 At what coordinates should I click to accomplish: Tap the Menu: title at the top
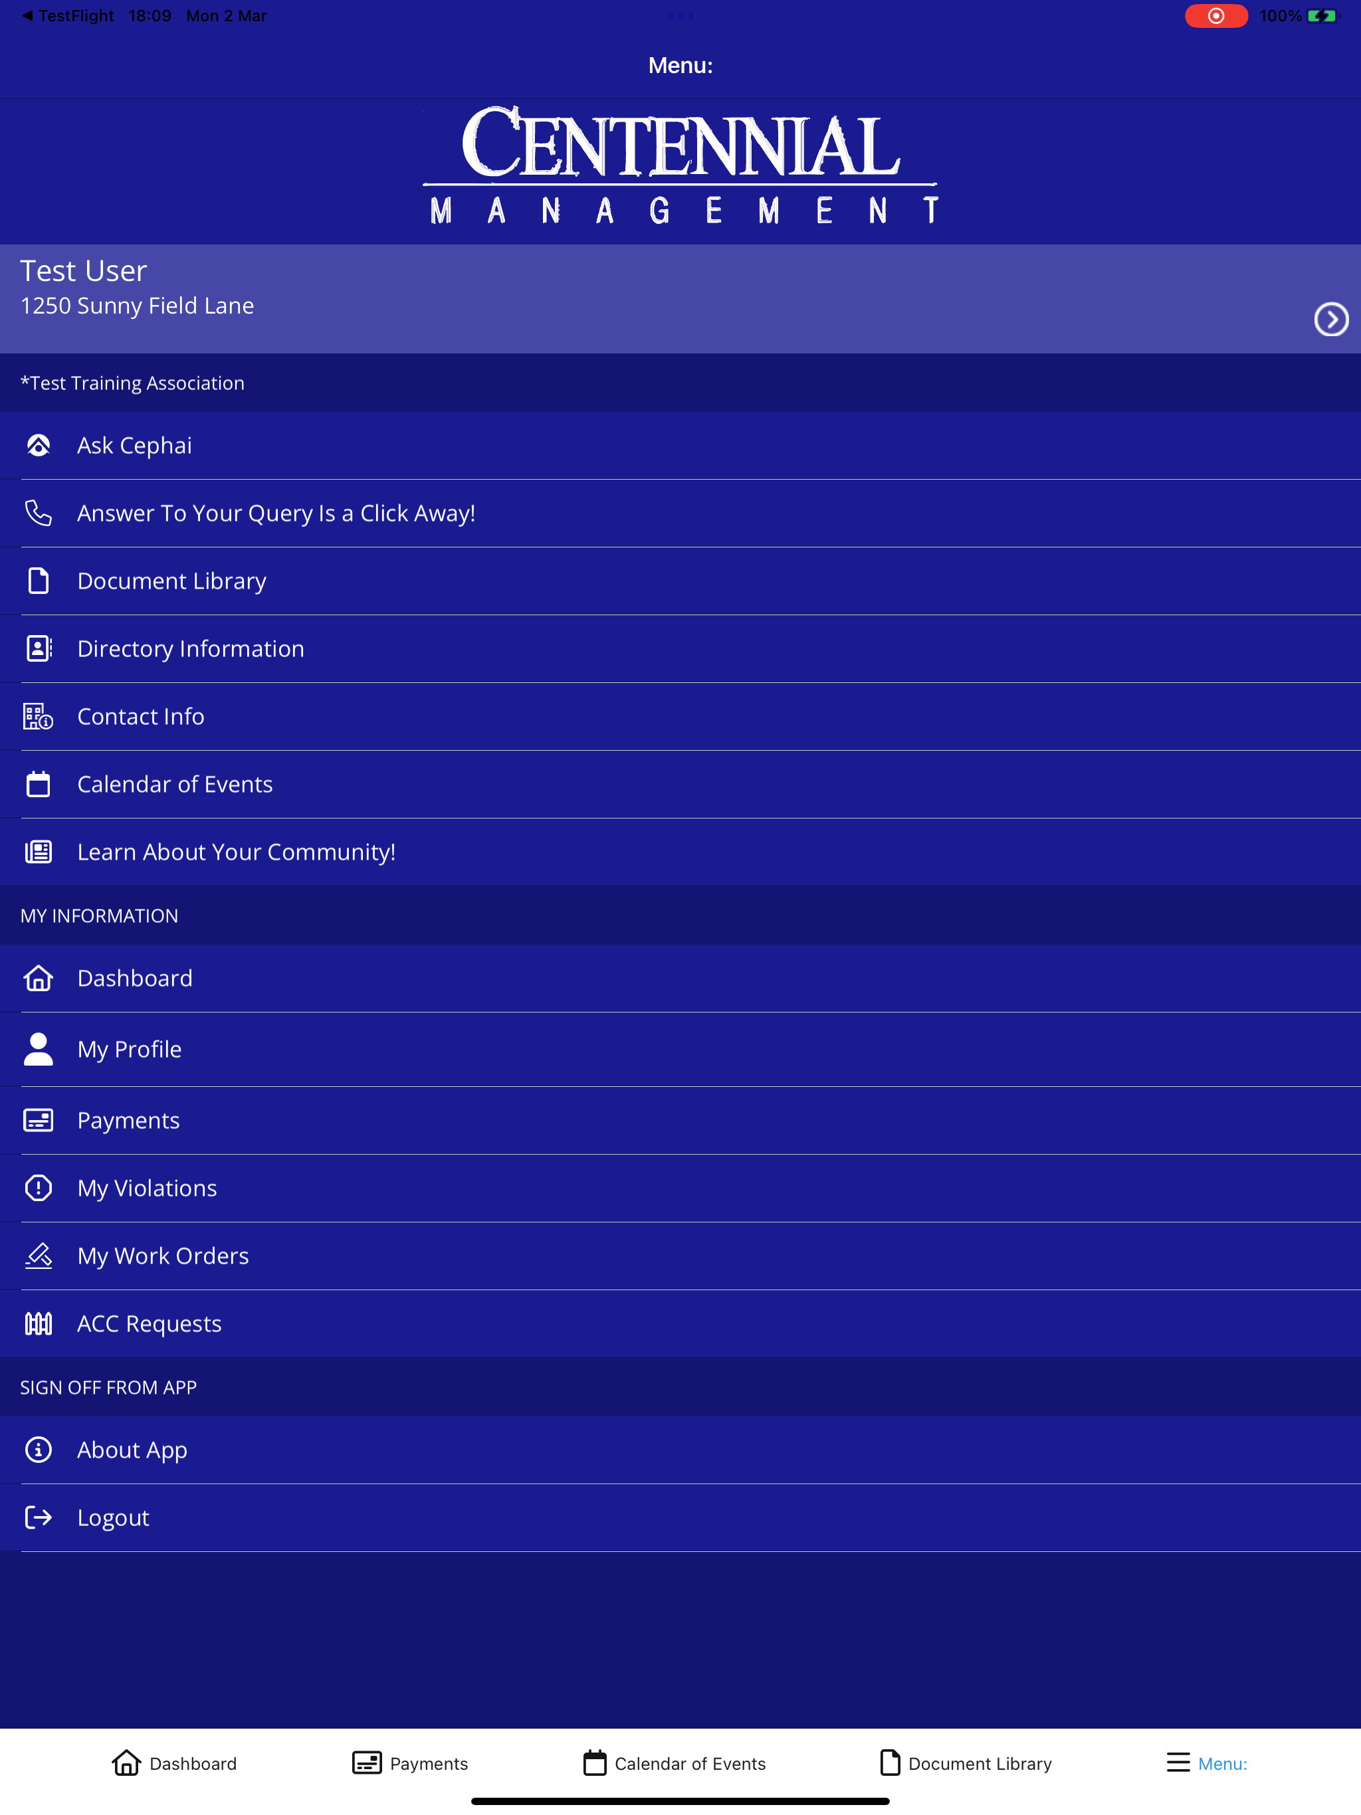(x=680, y=66)
